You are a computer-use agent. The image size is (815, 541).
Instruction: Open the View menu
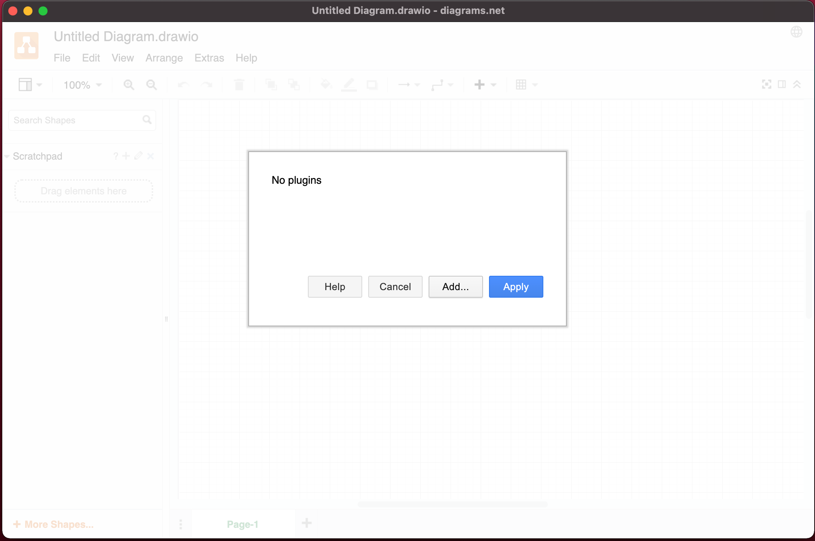click(123, 58)
